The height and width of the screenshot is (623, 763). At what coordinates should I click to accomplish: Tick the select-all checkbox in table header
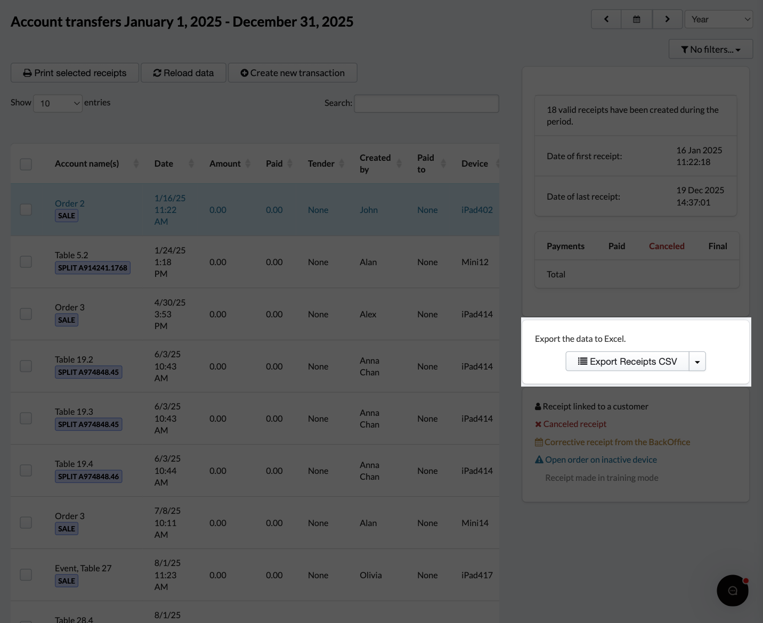pyautogui.click(x=26, y=164)
